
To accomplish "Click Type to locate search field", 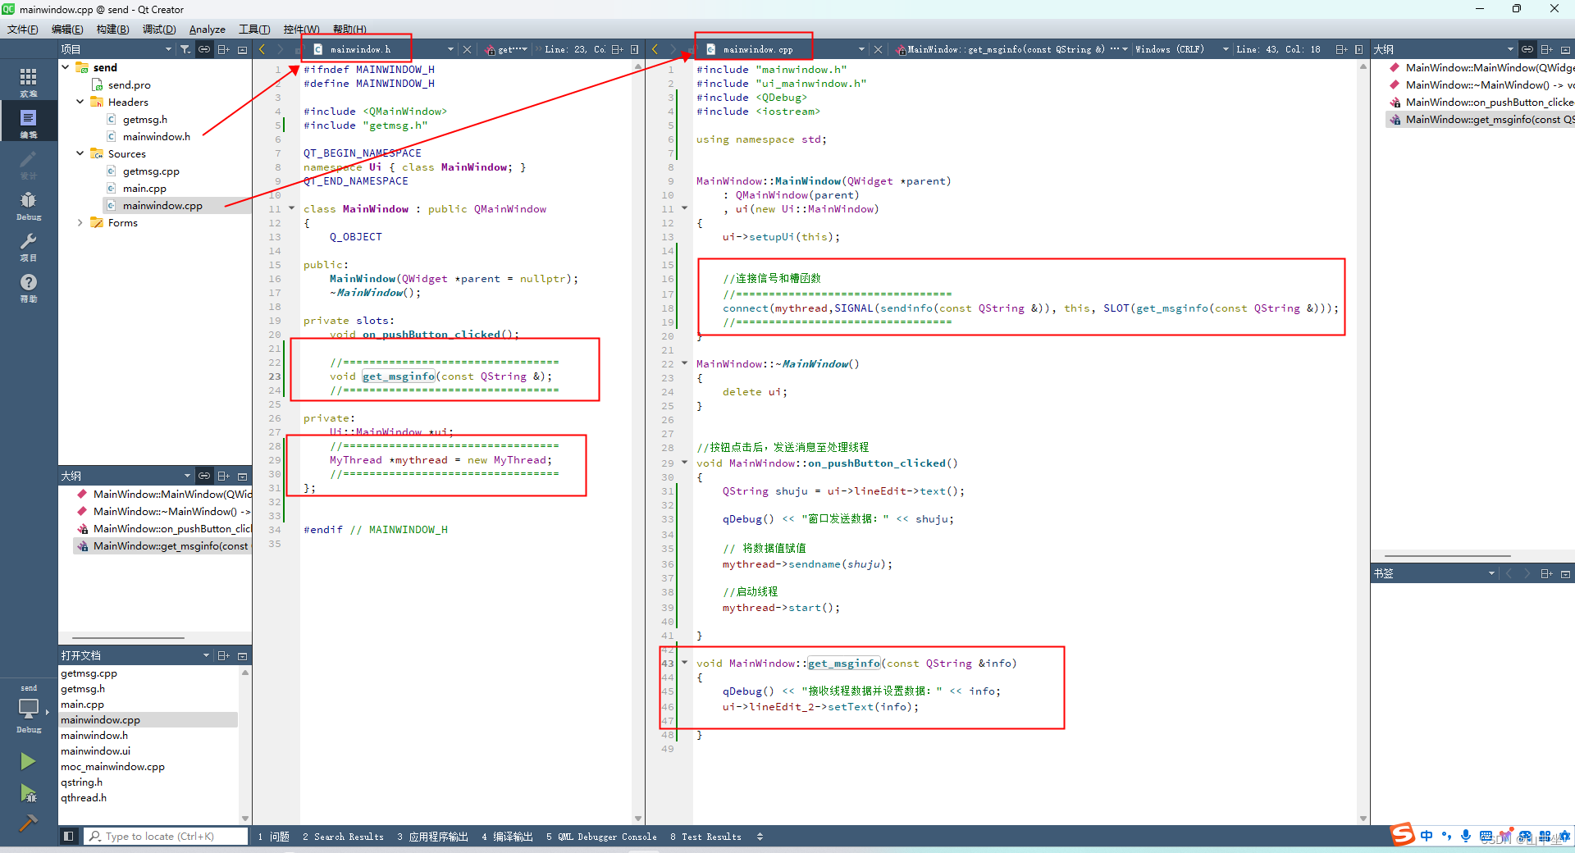I will (167, 836).
